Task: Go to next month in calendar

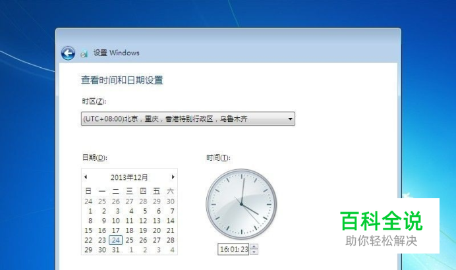Action: [x=173, y=176]
